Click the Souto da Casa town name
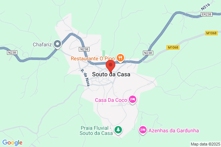This screenshot has height=147, width=221. coord(111,74)
